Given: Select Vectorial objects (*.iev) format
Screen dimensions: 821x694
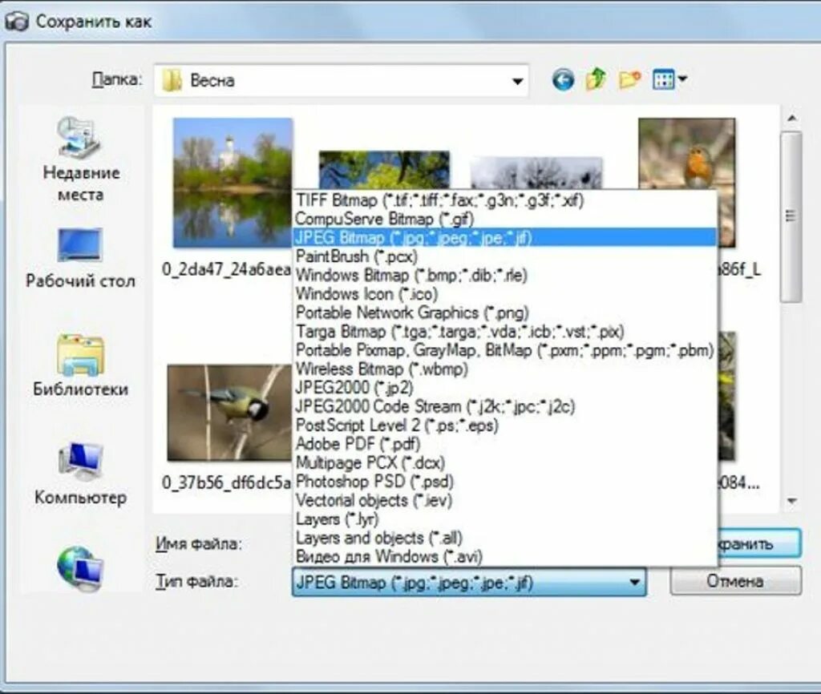Looking at the screenshot, I should click(504, 500).
